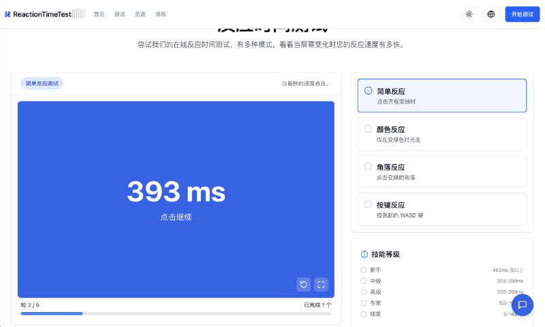Select the 角落反应 mode
The width and height of the screenshot is (545, 327).
coord(441,171)
